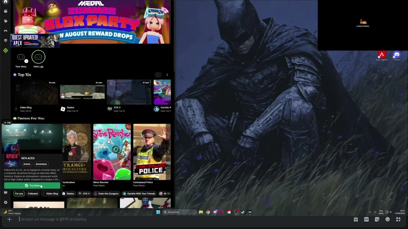Open Gamble With Your Friends Top 10 thumbnail
Viewport: 408px width, 229px height.
tap(162, 92)
